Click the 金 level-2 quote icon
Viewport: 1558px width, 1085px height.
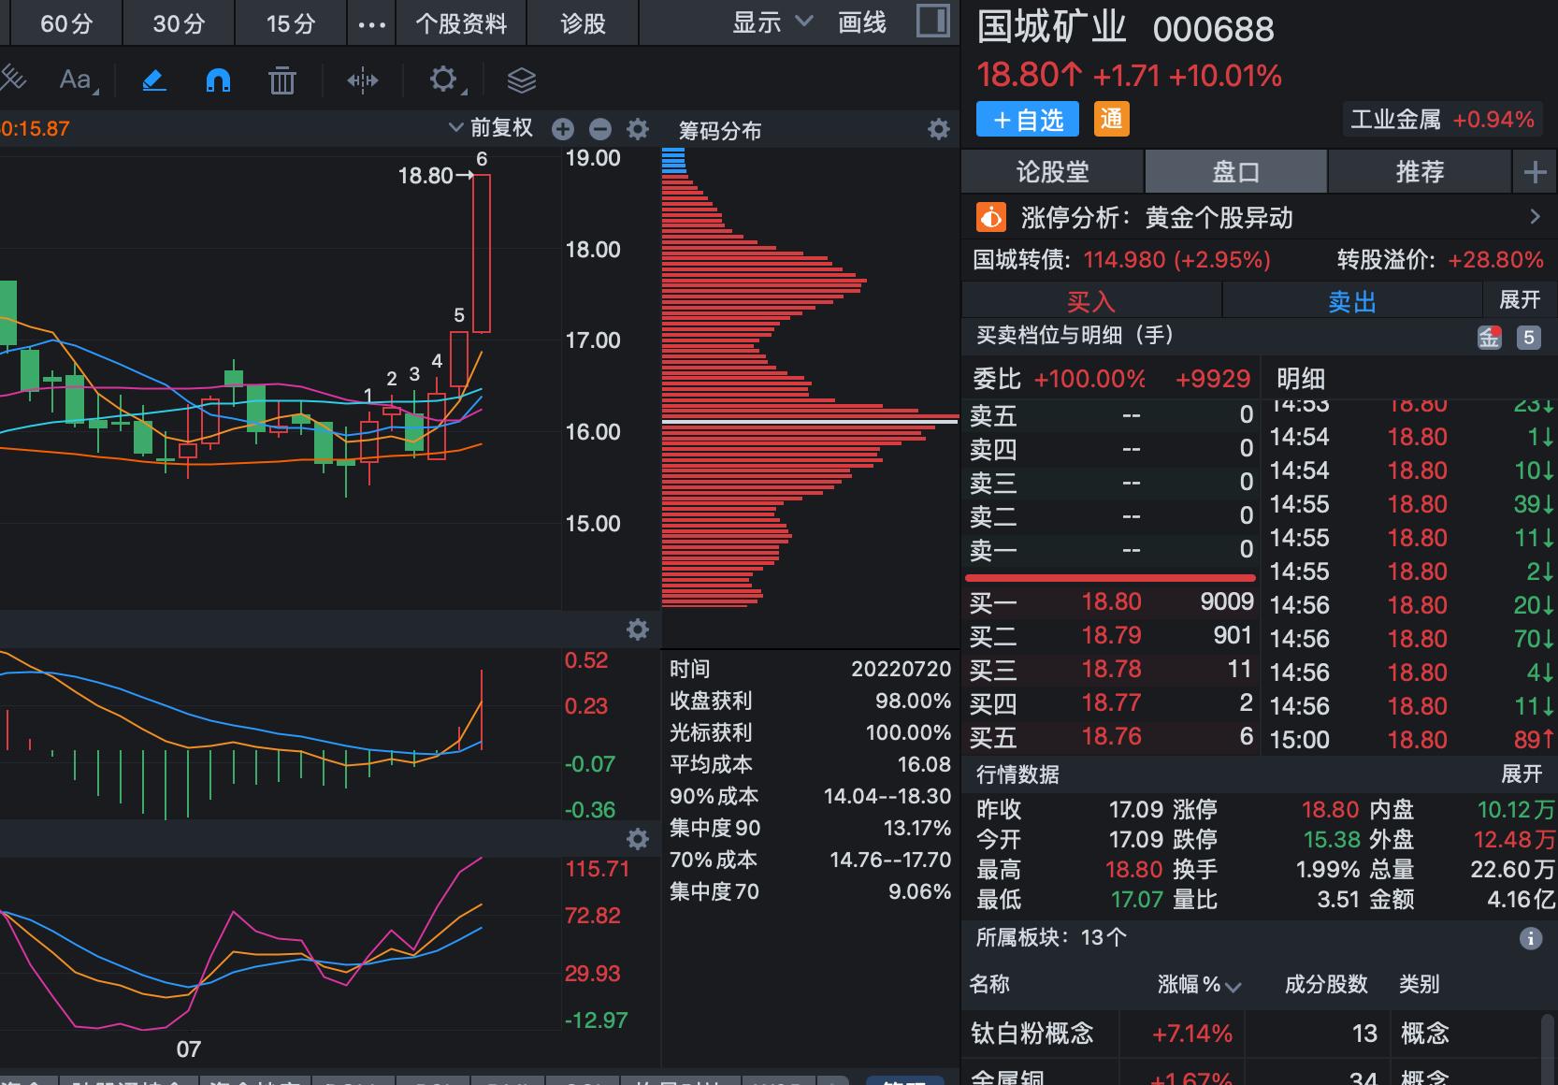point(1490,338)
